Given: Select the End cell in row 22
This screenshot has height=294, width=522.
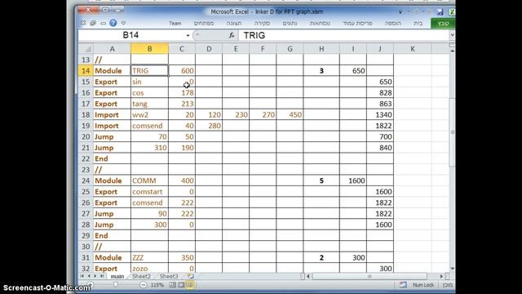Looking at the screenshot, I should click(113, 158).
